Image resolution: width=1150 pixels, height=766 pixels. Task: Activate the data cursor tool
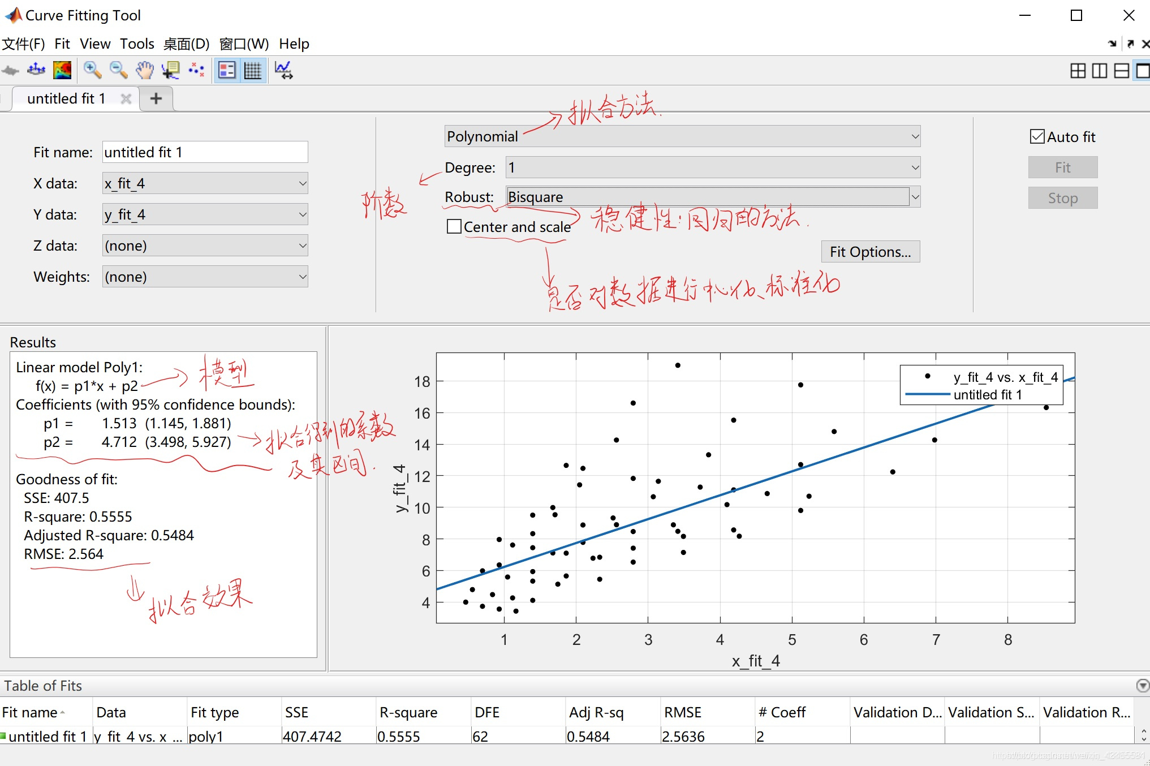point(170,70)
